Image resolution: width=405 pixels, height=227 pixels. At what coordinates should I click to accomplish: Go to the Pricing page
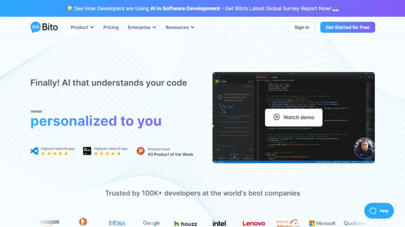[111, 27]
